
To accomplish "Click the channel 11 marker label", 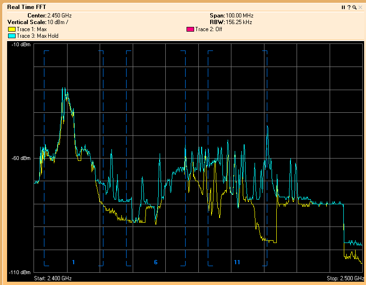I will coord(237,262).
